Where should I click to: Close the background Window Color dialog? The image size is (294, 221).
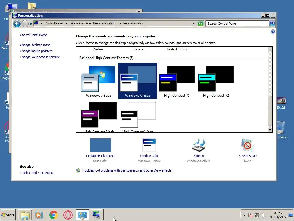tap(139, 11)
